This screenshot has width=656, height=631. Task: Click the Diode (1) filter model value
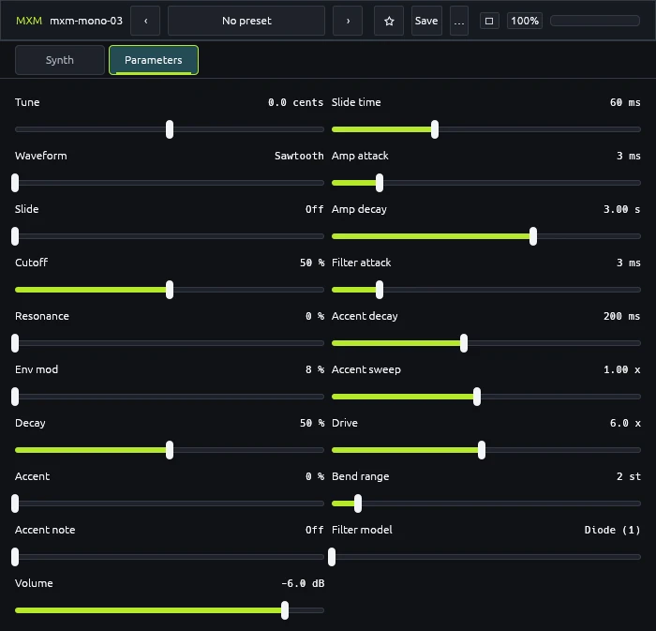613,530
